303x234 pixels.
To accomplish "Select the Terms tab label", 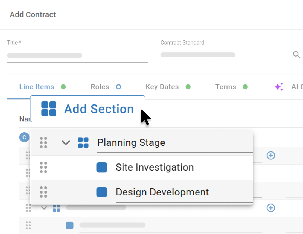I will 226,87.
